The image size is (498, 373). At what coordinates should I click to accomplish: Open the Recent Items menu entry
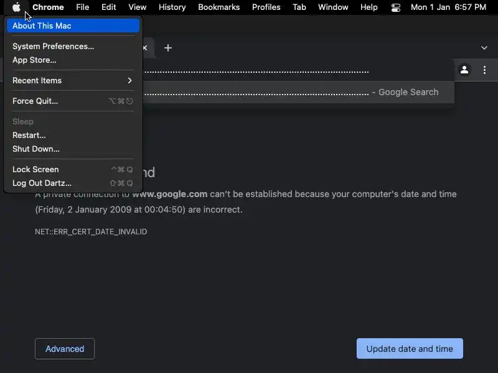point(73,81)
